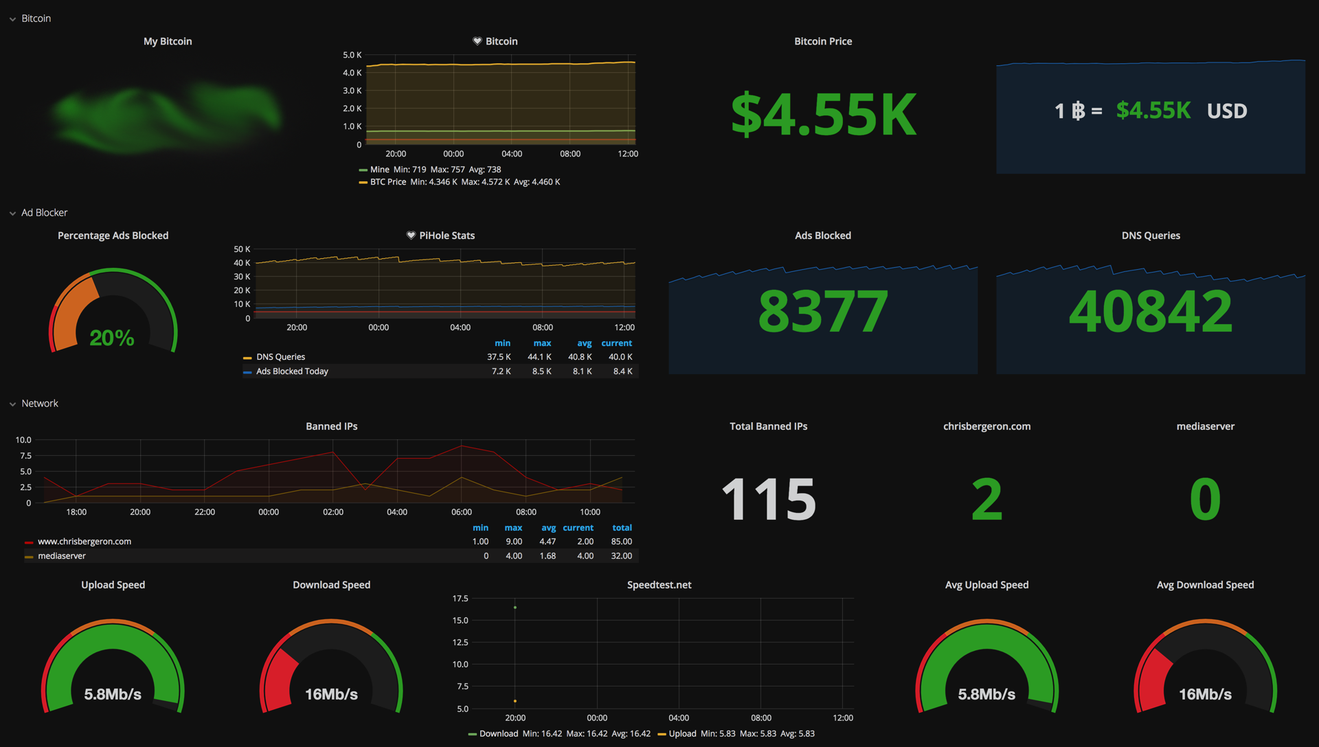Click the Upload series color icon under Speedtest.net
This screenshot has height=747, width=1319.
coord(662,733)
